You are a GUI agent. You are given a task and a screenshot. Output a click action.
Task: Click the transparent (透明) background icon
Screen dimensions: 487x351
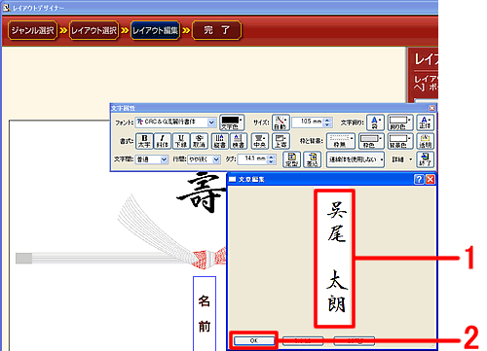coord(425,141)
